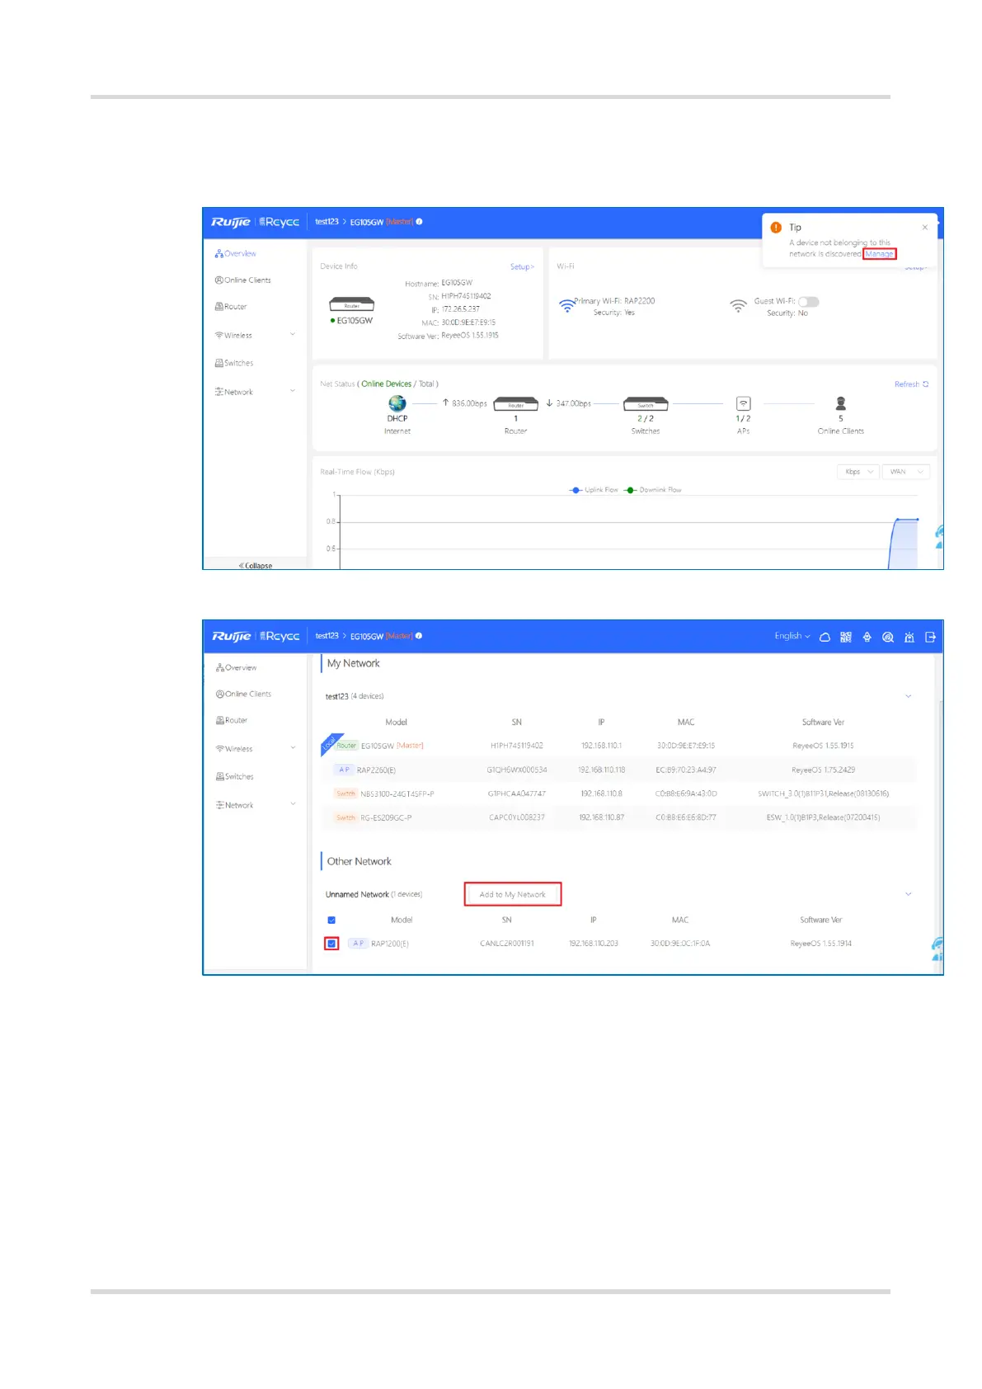Click the Ruijie Reyee logo on the My Network page

click(255, 636)
